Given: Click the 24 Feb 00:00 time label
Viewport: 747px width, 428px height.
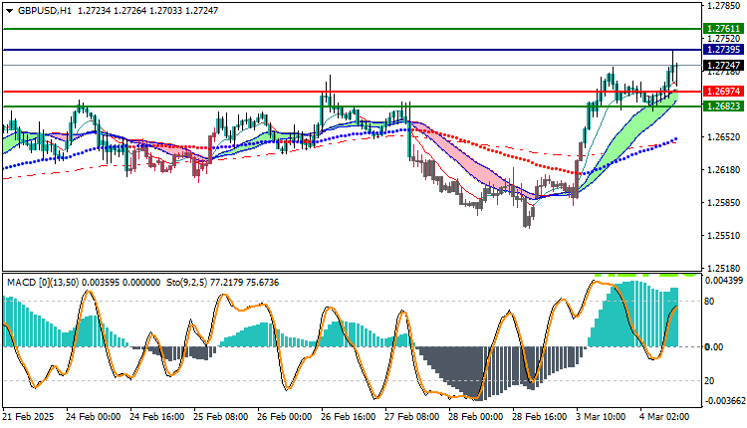Looking at the screenshot, I should (x=94, y=417).
